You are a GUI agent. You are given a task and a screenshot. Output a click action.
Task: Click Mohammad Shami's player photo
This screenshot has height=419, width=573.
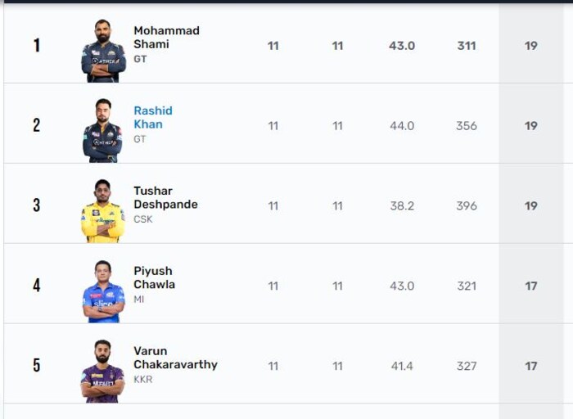coord(103,51)
